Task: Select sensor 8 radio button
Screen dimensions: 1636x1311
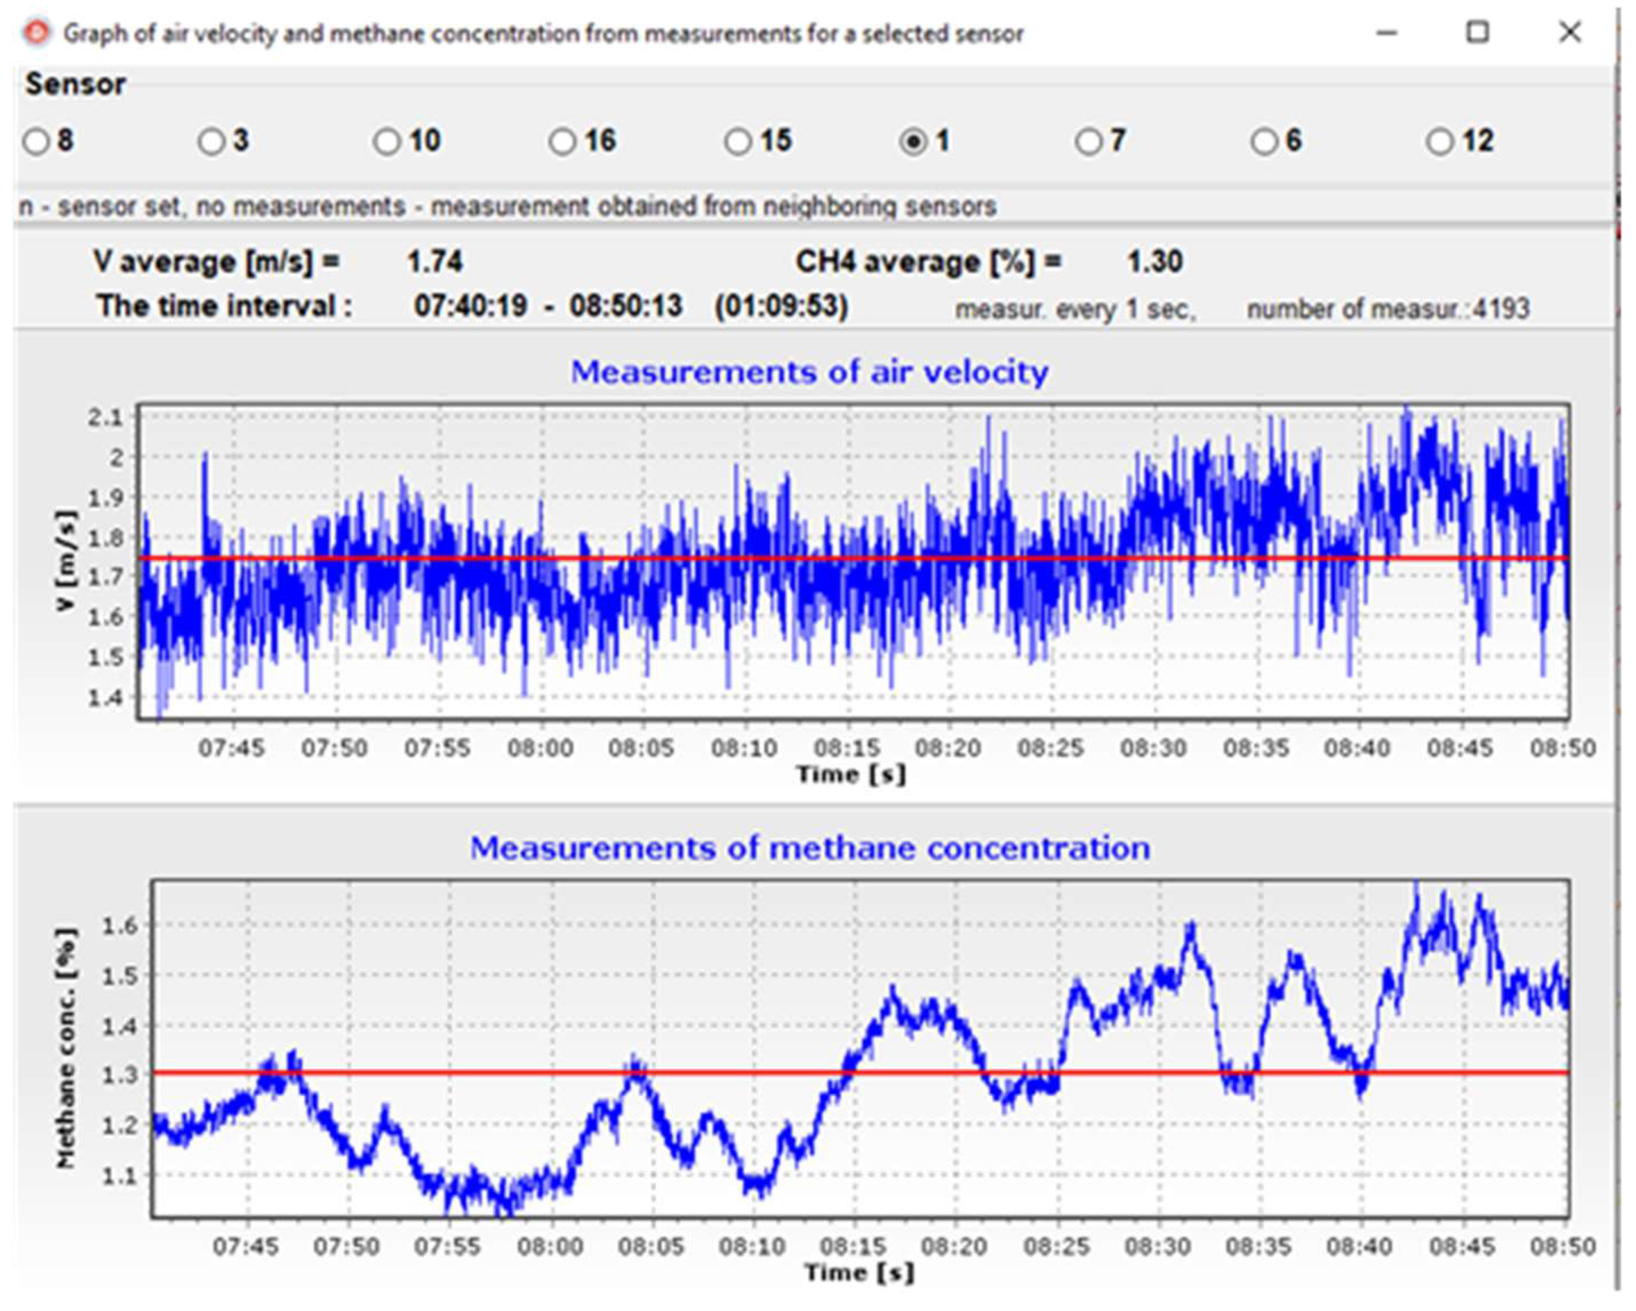Action: tap(36, 142)
